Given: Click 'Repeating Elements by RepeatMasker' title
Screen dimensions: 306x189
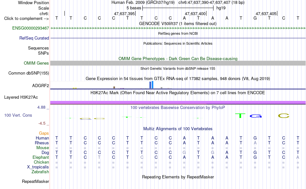Looking at the screenshot, I should coord(178,177).
